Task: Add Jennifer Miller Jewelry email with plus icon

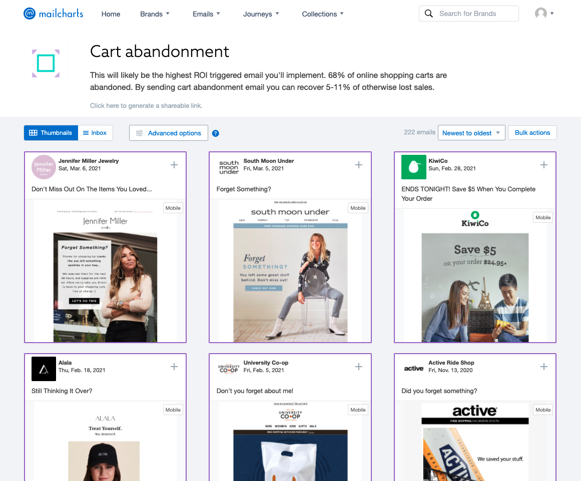Action: (174, 165)
